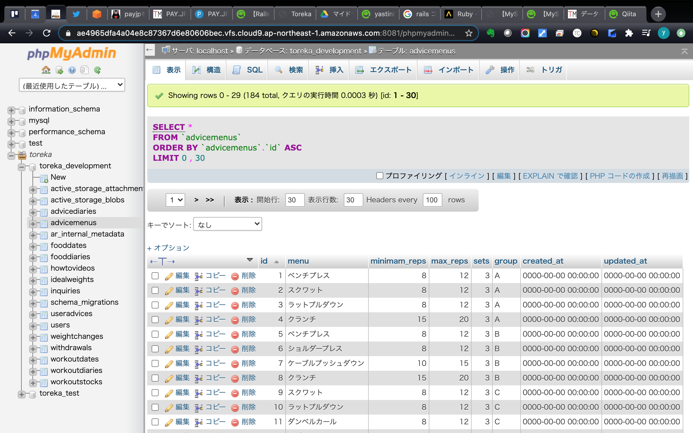This screenshot has height=433, width=693.
Task: Bookmark page with star icon
Action: (469, 33)
